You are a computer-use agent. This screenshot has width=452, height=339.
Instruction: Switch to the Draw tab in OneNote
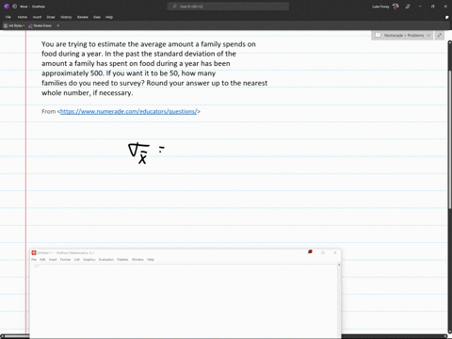(51, 17)
